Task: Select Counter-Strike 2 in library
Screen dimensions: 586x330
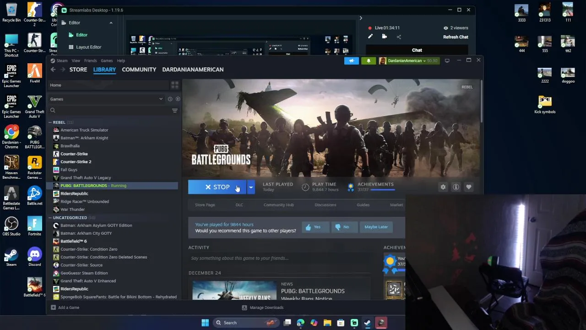Action: (x=76, y=162)
